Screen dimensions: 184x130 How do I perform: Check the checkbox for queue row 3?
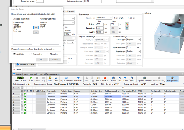coord(22,99)
